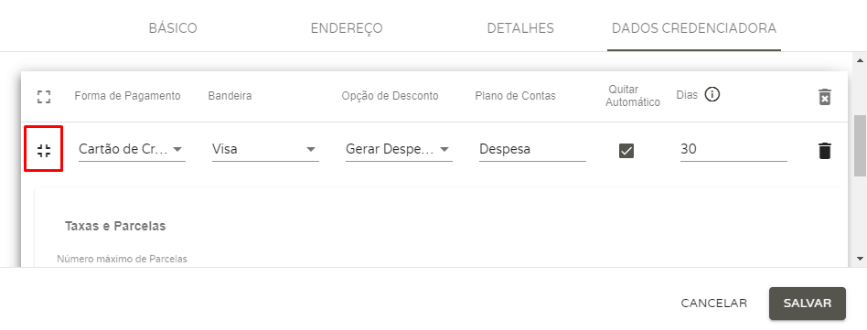The height and width of the screenshot is (330, 867).
Task: Open the Opção de Desconto dropdown
Action: pos(399,149)
